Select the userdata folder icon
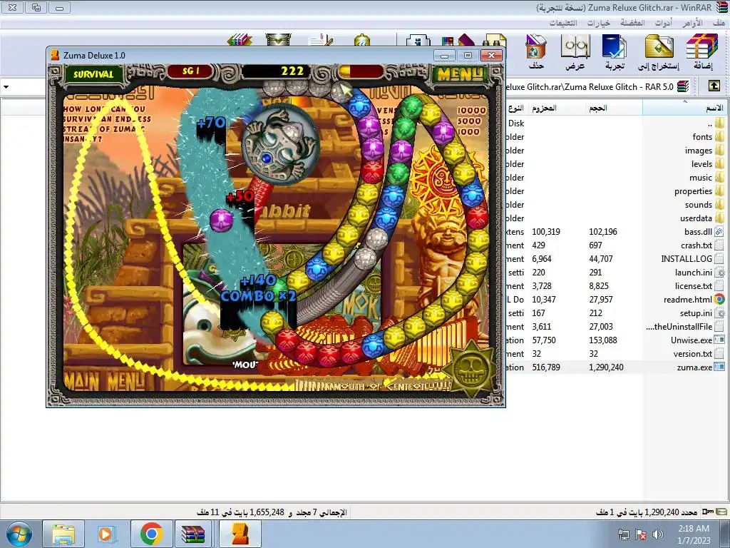730x548 pixels. [x=720, y=218]
